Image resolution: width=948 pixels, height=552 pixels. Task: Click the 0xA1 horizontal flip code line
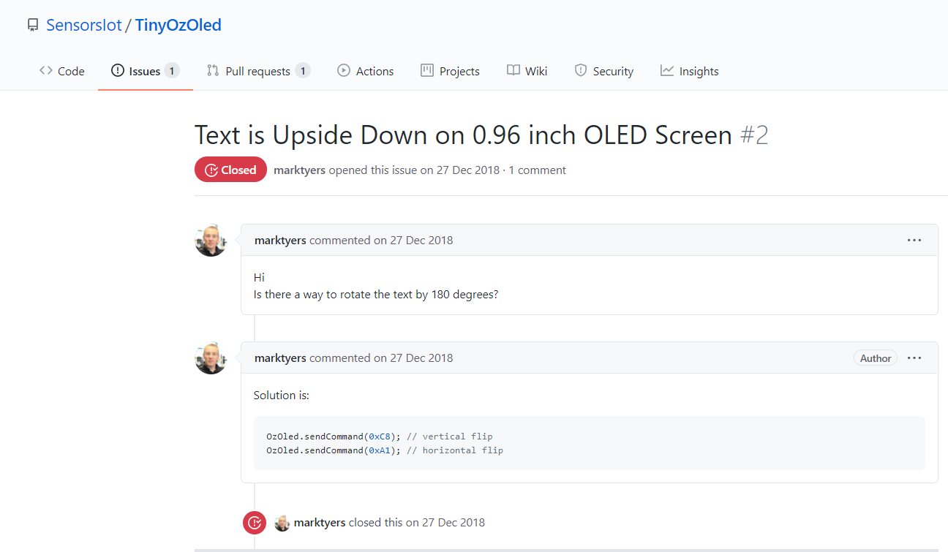click(x=385, y=450)
